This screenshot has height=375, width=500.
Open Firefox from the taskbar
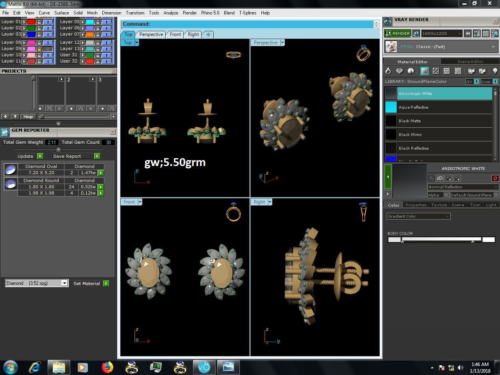coord(107,367)
